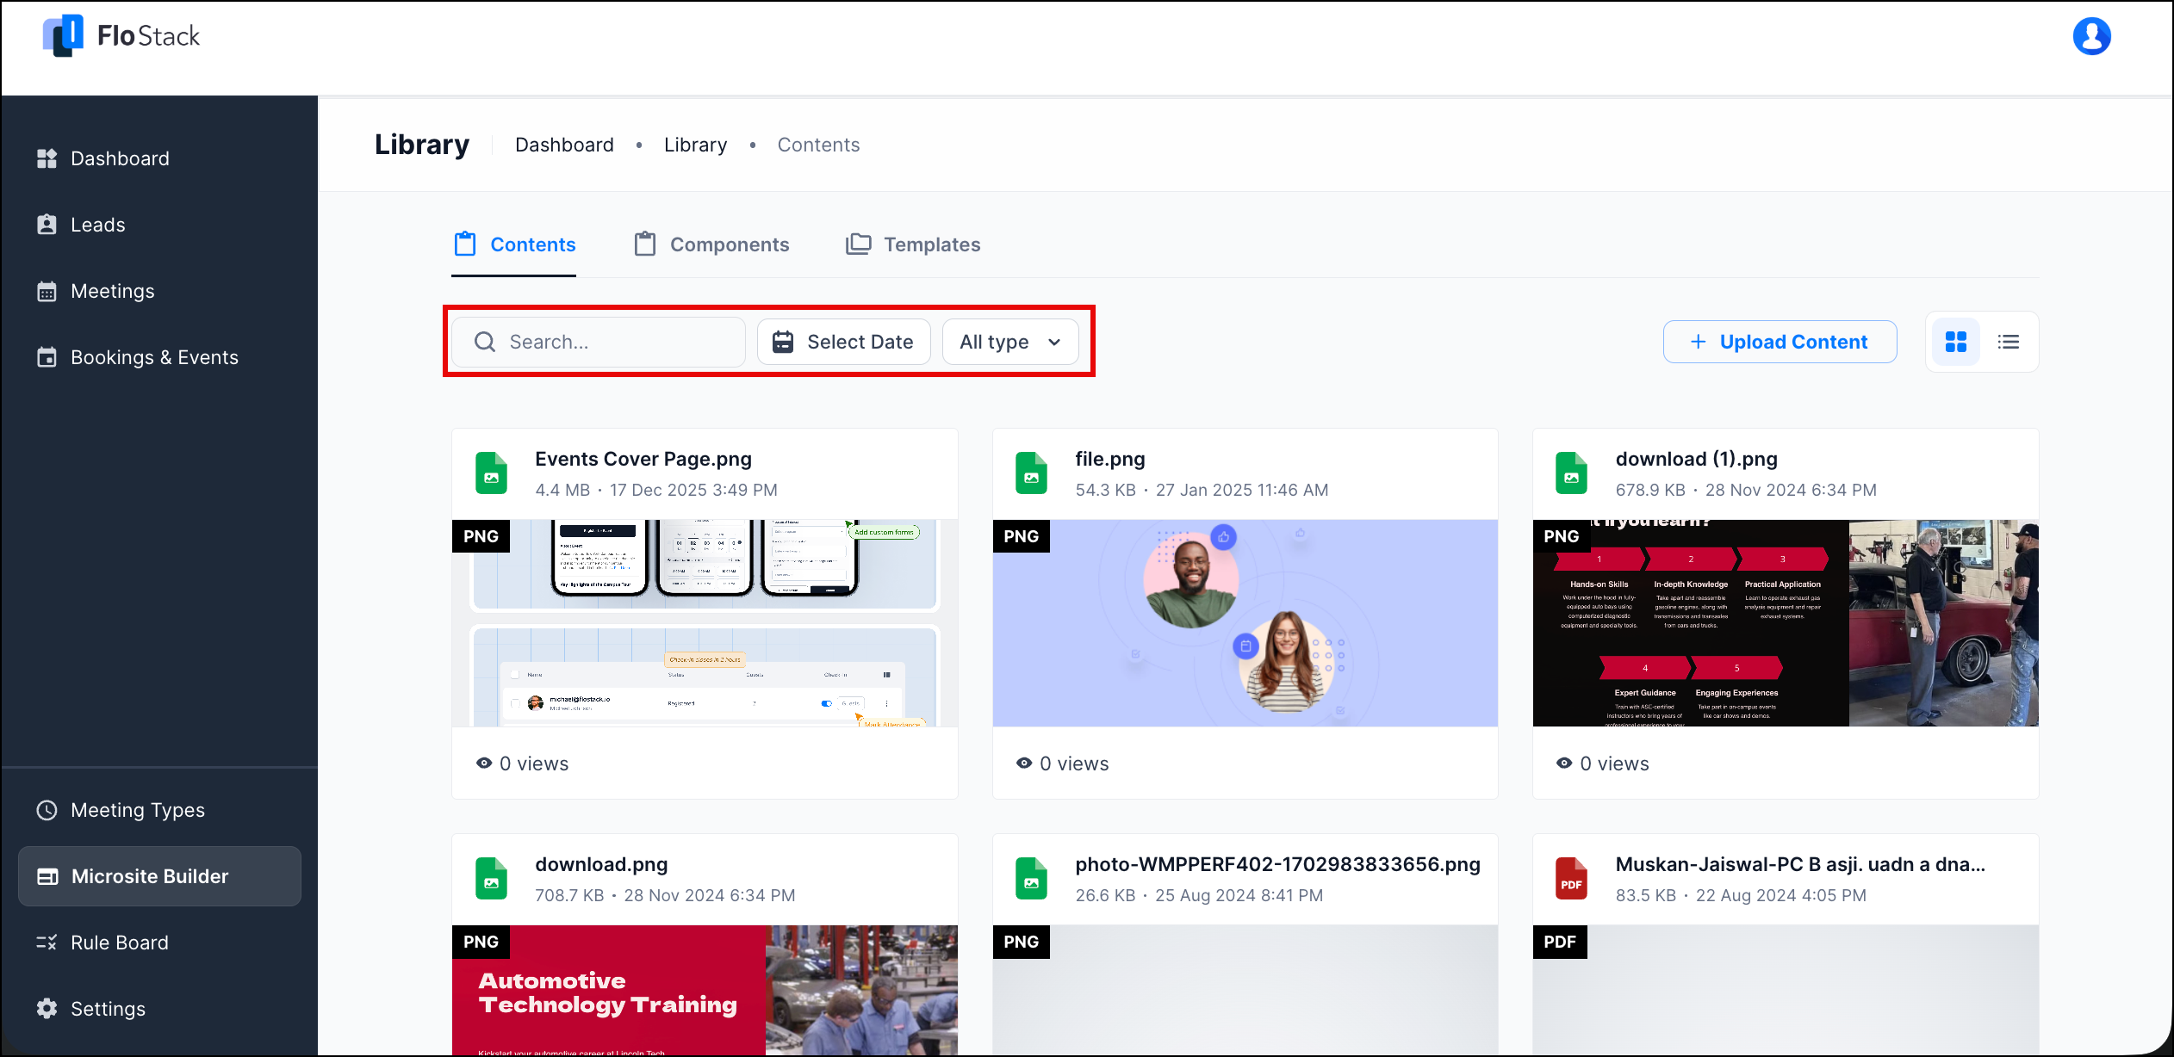Click the file.png green file icon

1031,473
